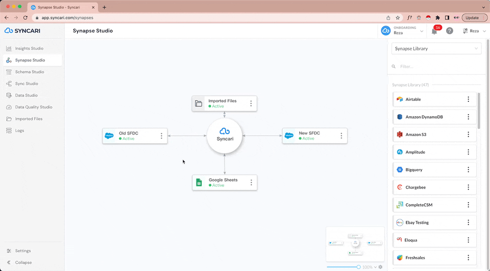Viewport: 490px width, 271px height.
Task: Open Old SFDC node options menu
Action: pos(162,135)
